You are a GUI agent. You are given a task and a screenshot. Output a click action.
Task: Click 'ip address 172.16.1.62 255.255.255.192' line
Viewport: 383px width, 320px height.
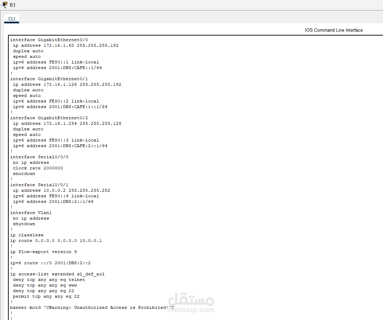pyautogui.click(x=66, y=46)
